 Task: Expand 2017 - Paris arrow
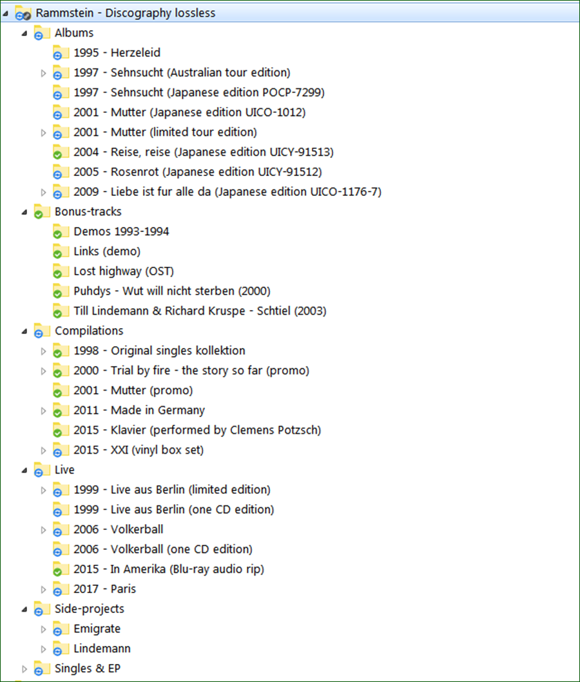[x=43, y=589]
